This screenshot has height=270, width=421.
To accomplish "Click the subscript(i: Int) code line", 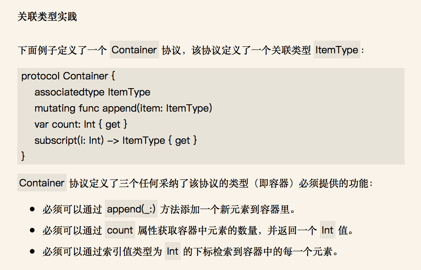I will coord(116,140).
